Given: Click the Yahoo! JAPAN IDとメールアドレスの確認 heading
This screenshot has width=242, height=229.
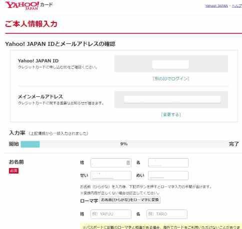Looking at the screenshot, I should click(60, 44).
